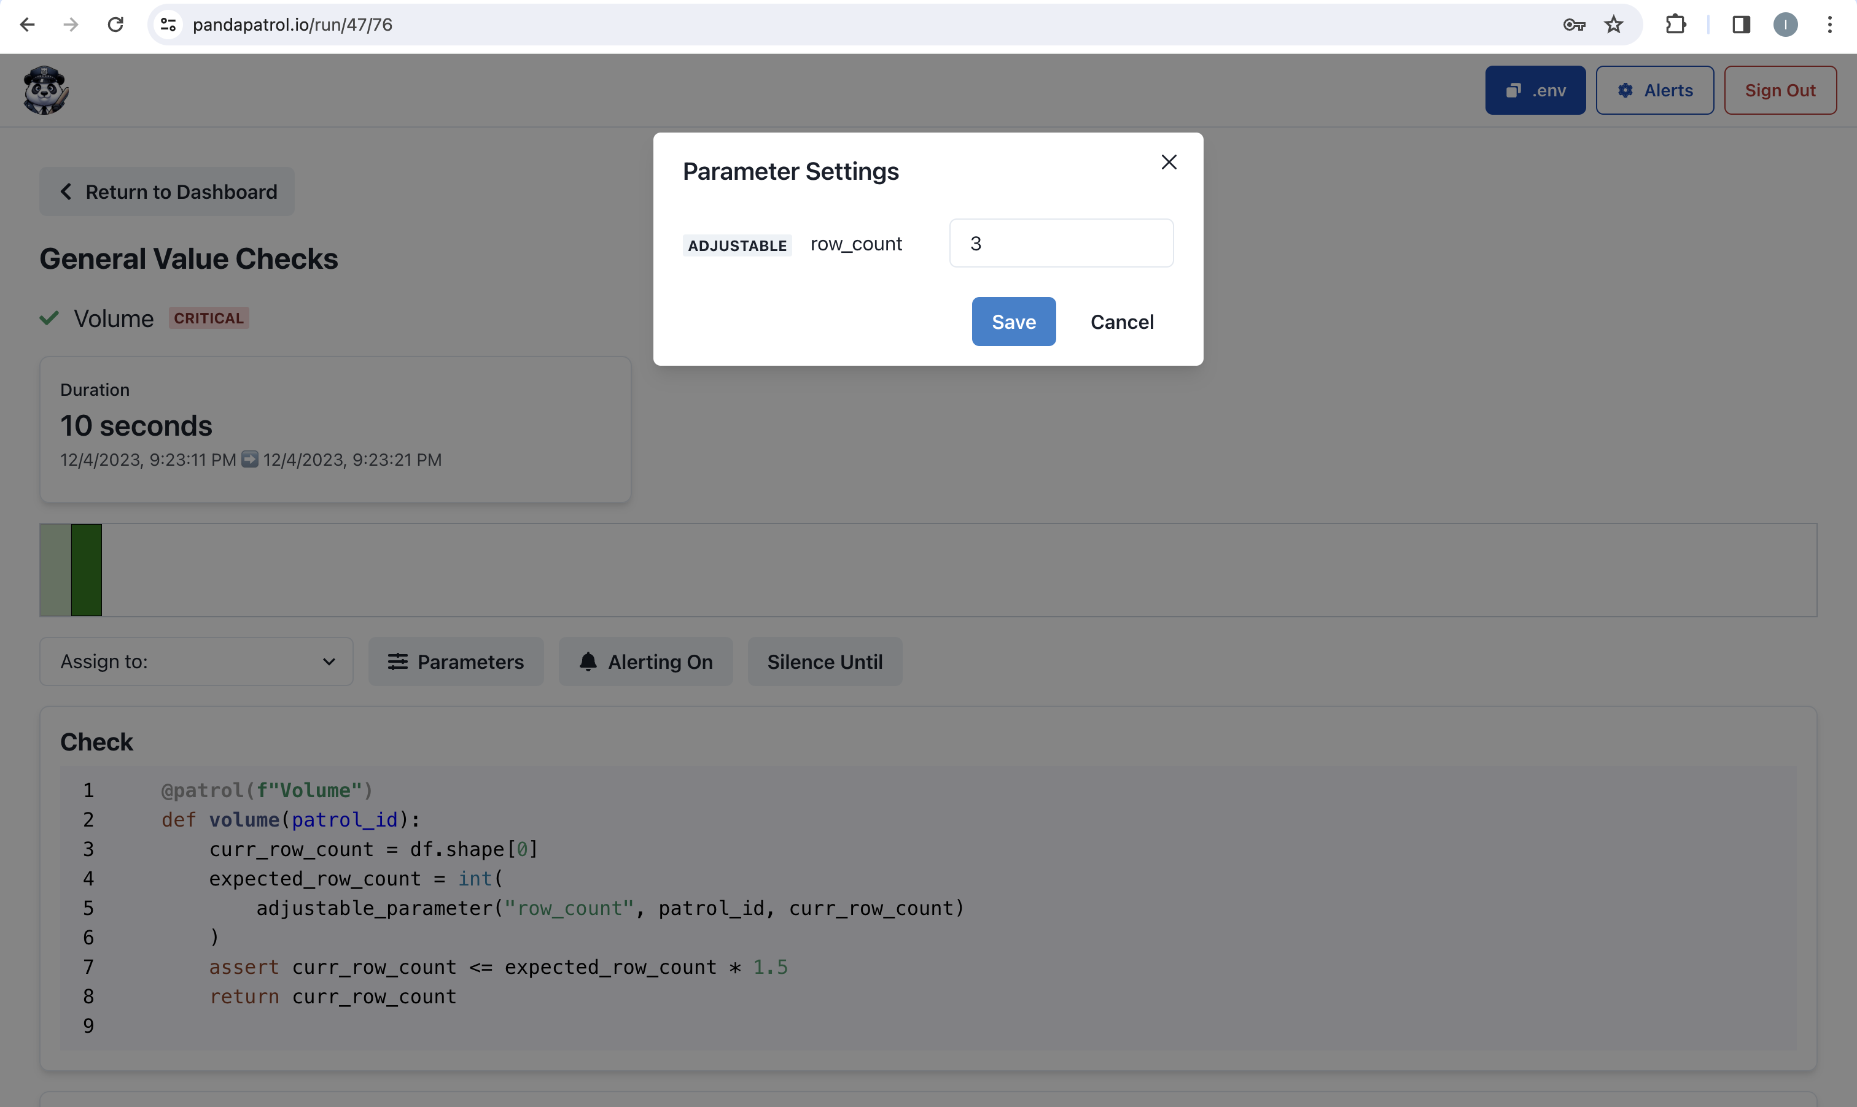This screenshot has height=1107, width=1857.
Task: Open saved passwords key icon
Action: 1574,25
